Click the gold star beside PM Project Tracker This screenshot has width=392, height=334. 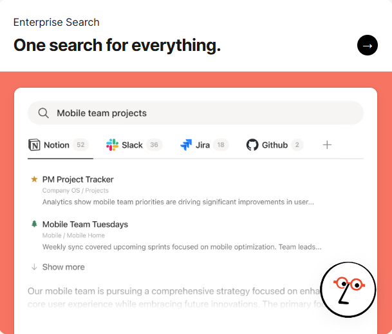coord(34,179)
